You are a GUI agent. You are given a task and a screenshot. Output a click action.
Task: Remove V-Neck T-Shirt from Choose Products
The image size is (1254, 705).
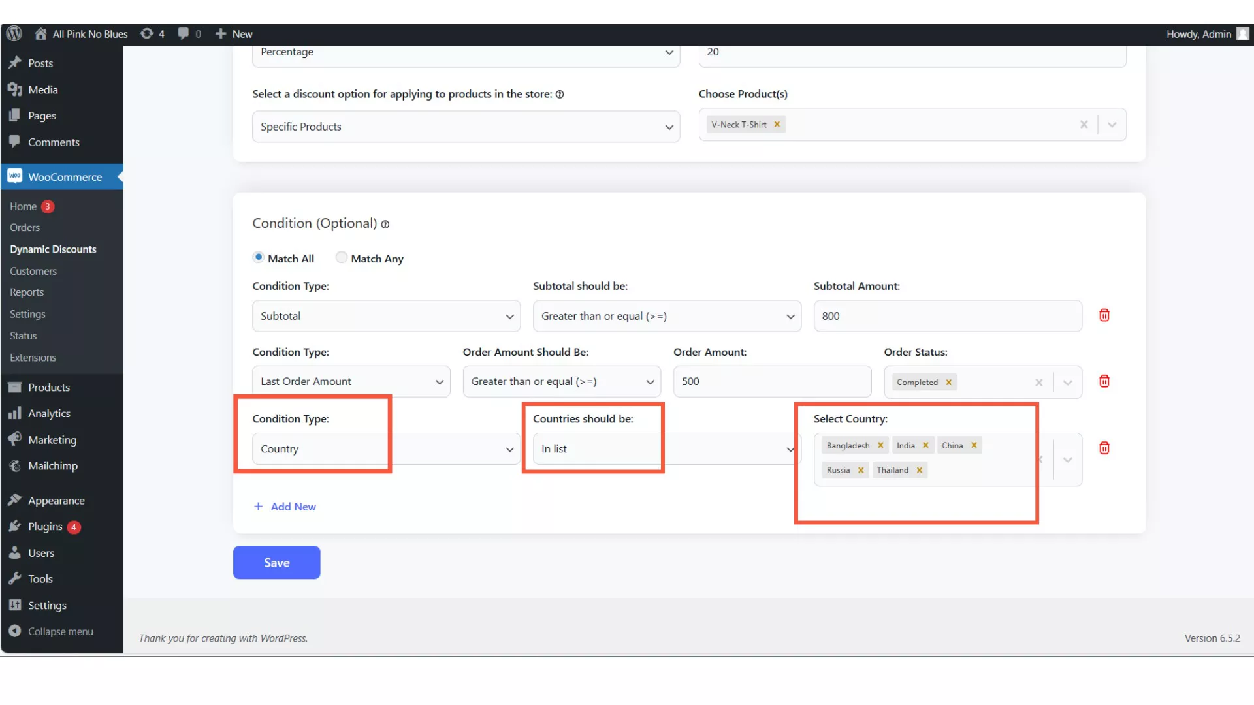[775, 124]
